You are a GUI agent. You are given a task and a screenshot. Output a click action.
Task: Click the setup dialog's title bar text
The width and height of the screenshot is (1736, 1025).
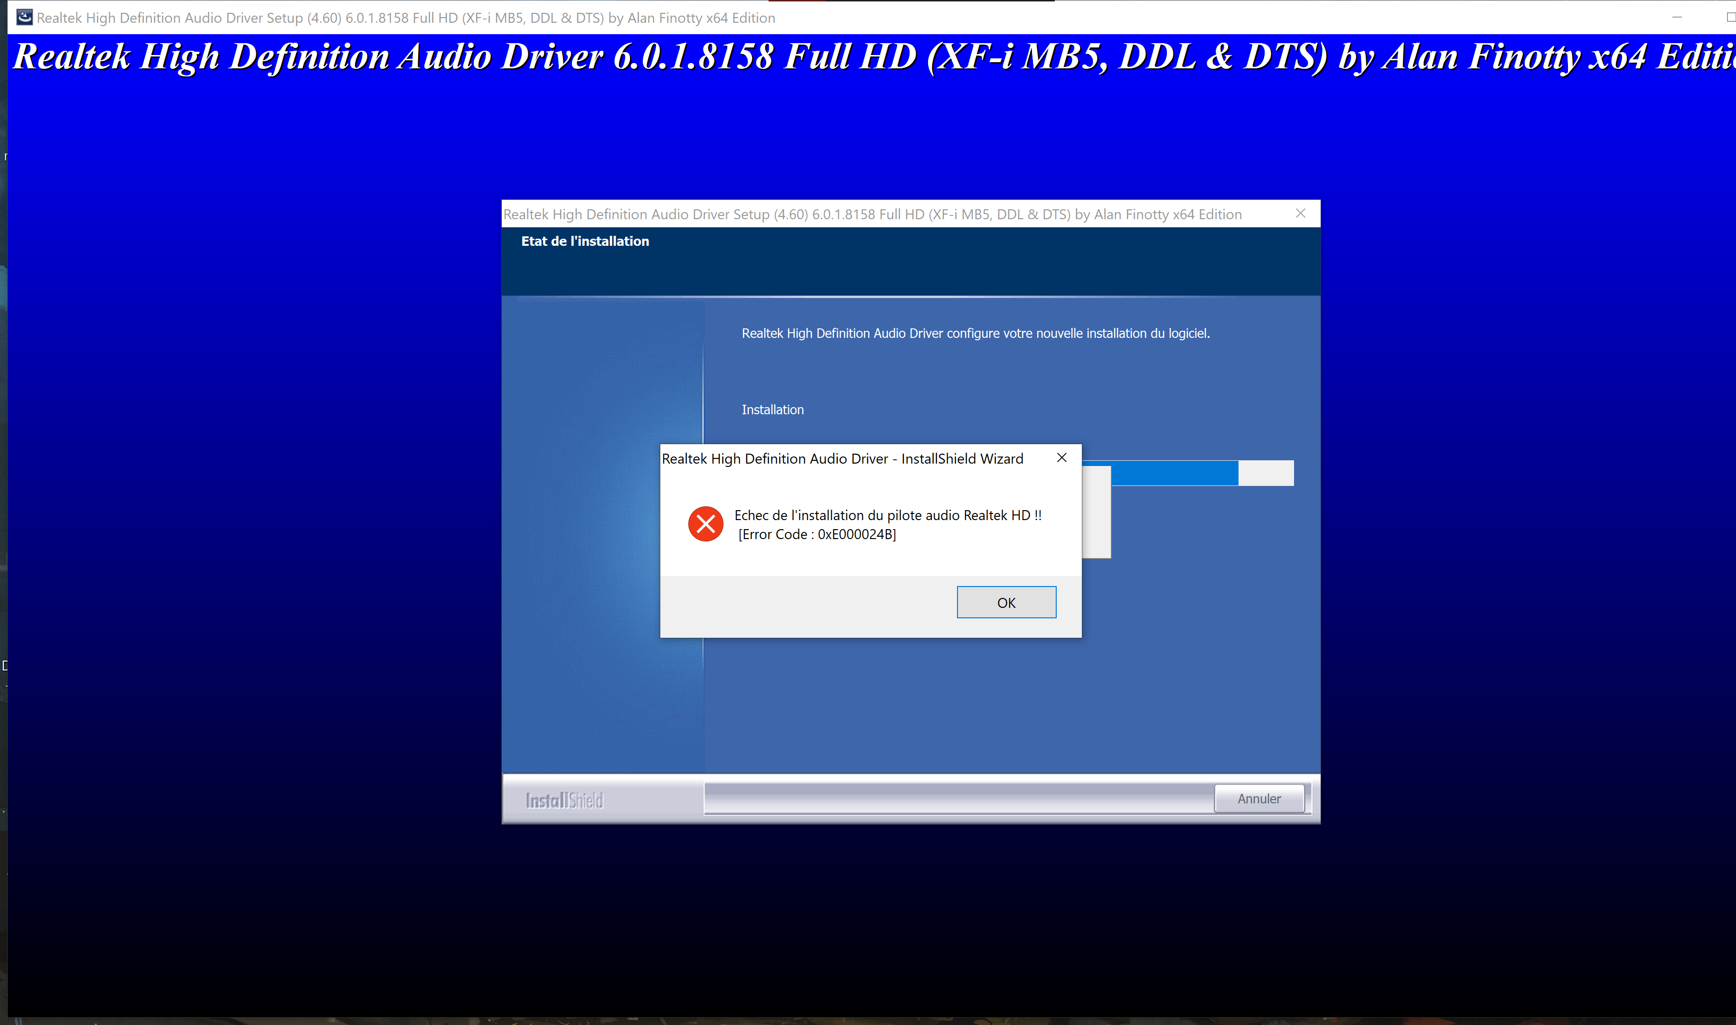(x=873, y=214)
